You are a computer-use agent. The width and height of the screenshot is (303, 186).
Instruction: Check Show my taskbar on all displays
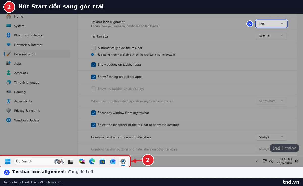(x=93, y=89)
